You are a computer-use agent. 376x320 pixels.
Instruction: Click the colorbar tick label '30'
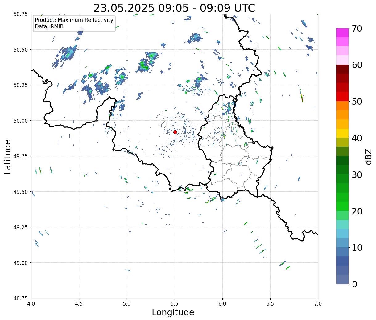(357, 174)
